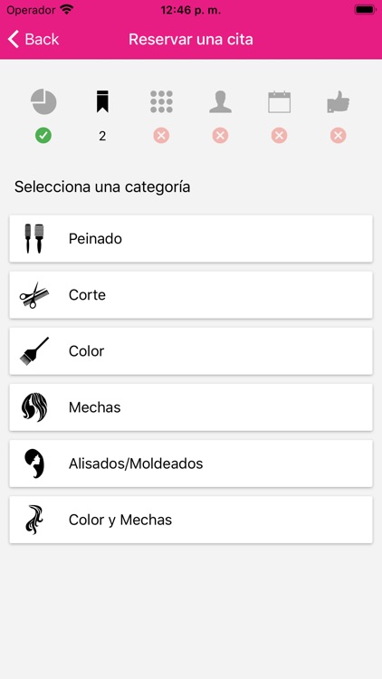The width and height of the screenshot is (382, 679).
Task: Select the Peinado category
Action: (191, 239)
